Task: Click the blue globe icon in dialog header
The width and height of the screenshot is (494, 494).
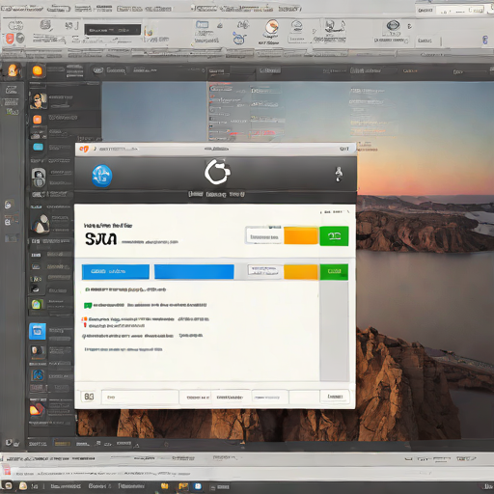Action: click(x=101, y=176)
